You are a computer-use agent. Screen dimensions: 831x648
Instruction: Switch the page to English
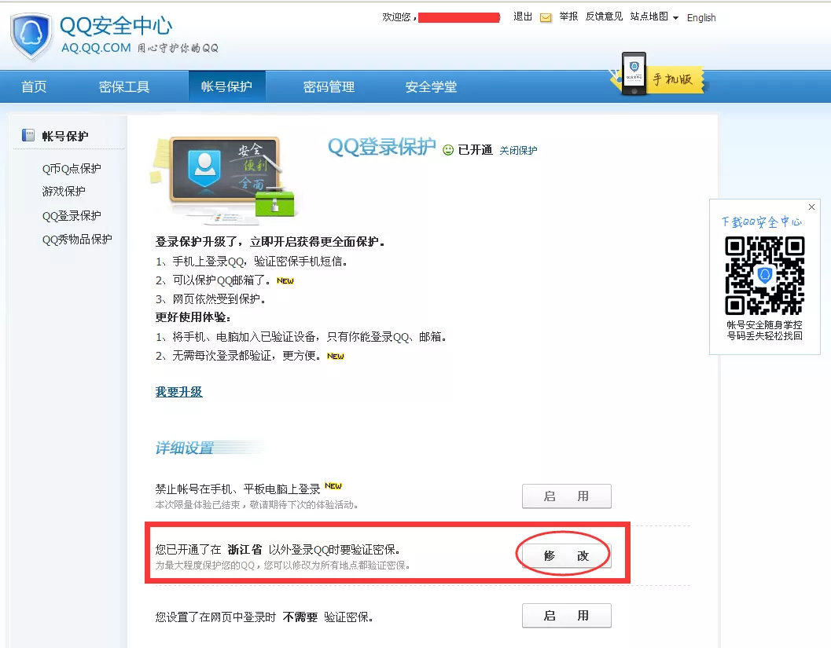coord(700,17)
